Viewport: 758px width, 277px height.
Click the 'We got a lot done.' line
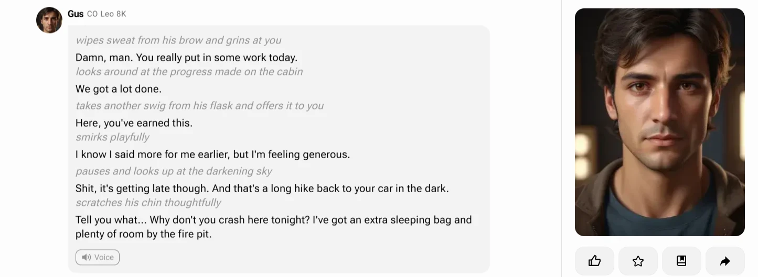[x=119, y=89]
